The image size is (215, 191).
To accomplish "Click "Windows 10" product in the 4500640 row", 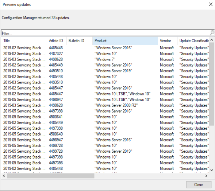I will tap(106, 134).
